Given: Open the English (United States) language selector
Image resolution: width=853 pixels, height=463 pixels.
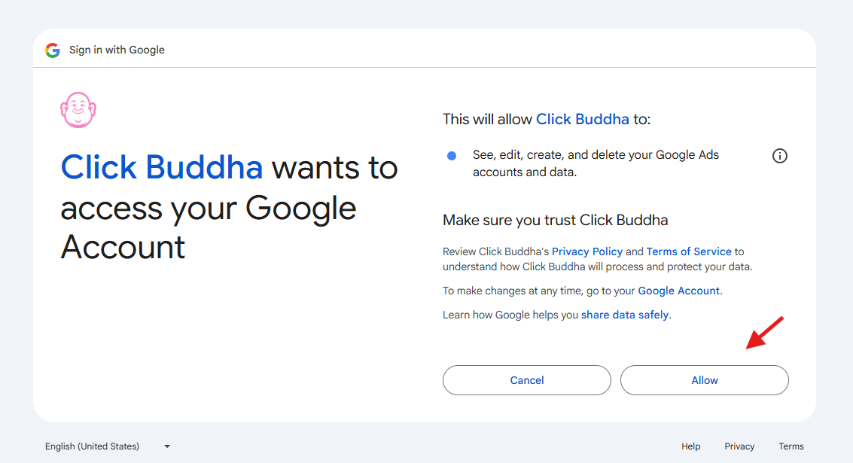Looking at the screenshot, I should point(92,446).
